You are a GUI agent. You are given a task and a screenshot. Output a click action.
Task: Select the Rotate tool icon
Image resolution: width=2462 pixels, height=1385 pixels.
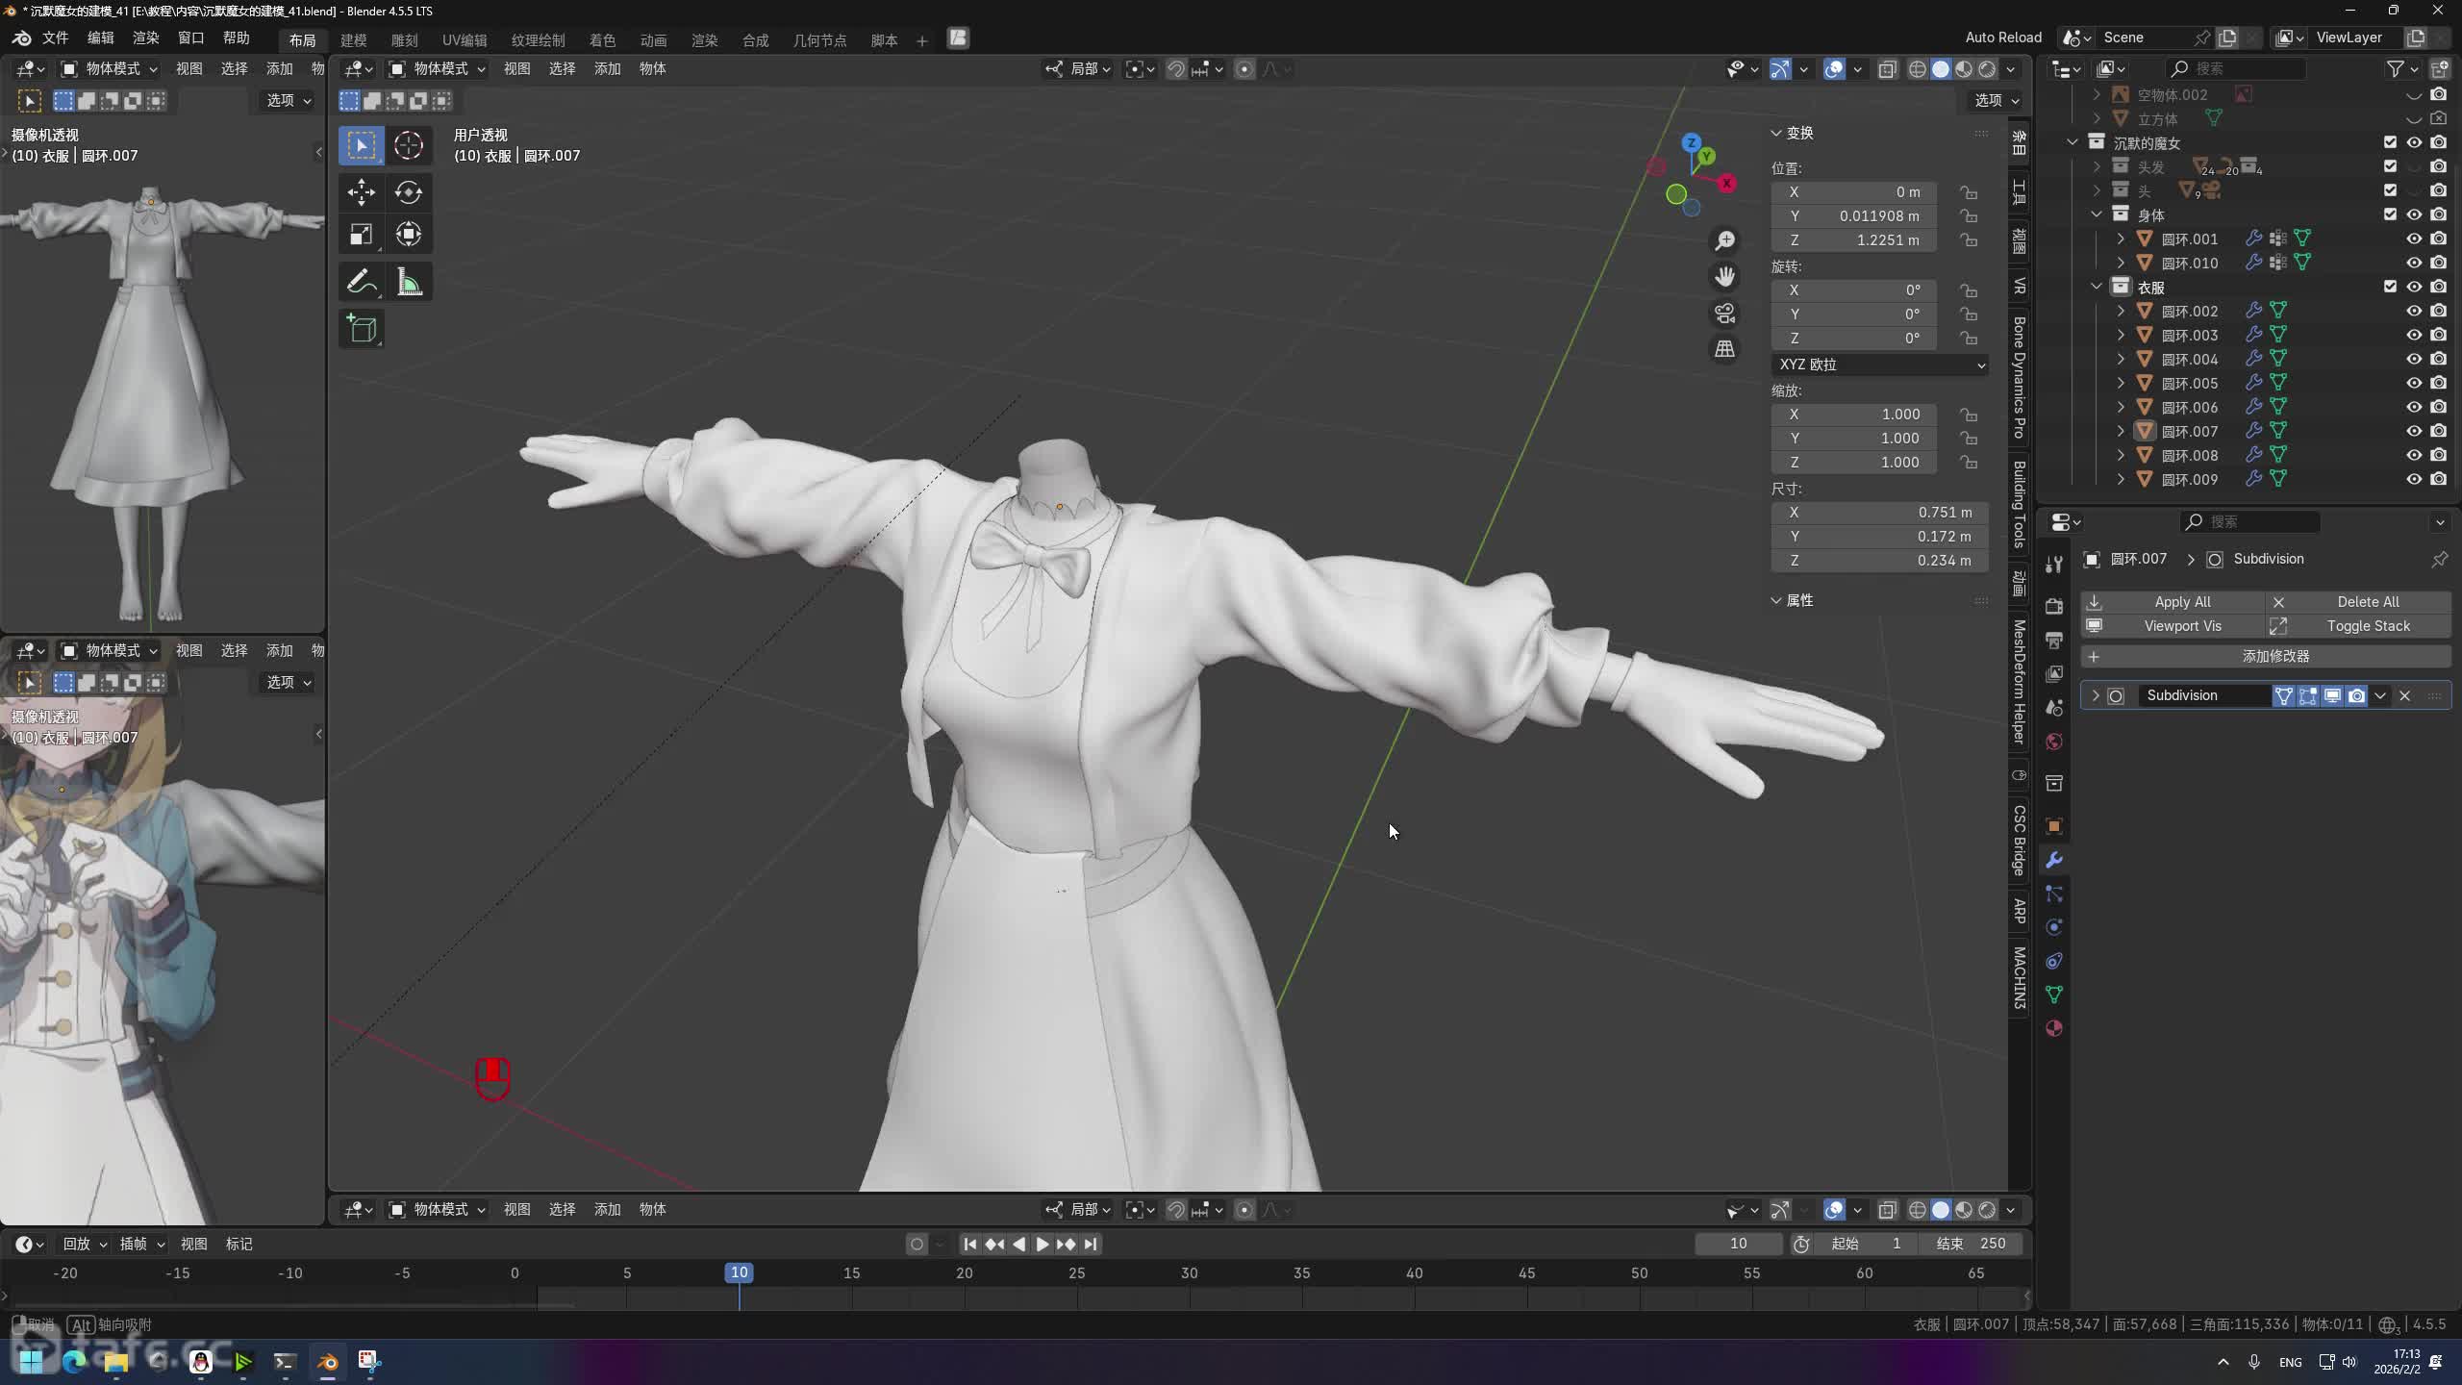[409, 192]
